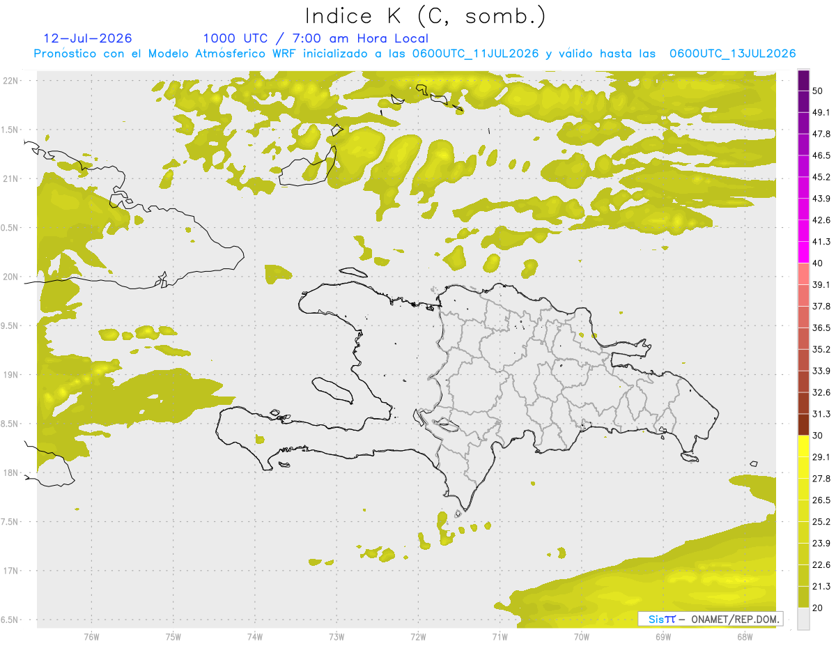This screenshot has width=836, height=646.
Task: Click the '17N' latitude axis label
Action: [x=10, y=571]
